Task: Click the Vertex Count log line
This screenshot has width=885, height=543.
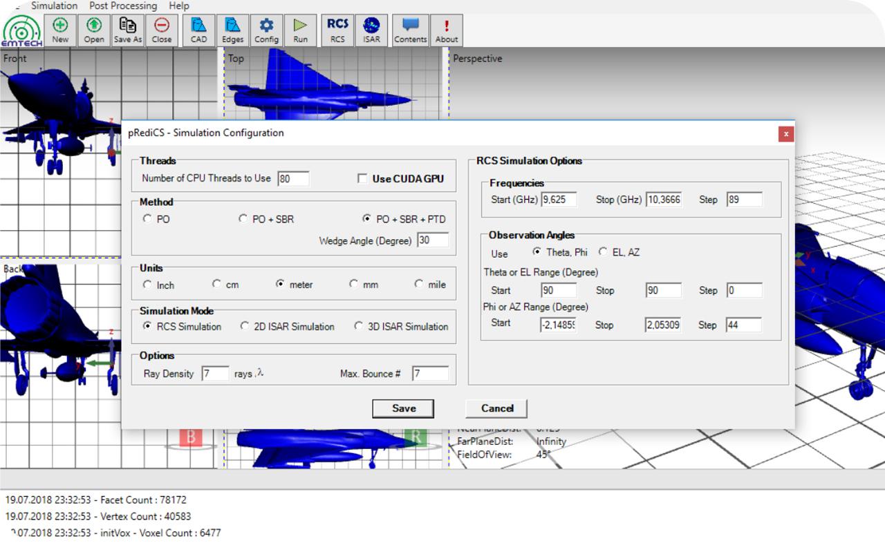Action: (98, 516)
